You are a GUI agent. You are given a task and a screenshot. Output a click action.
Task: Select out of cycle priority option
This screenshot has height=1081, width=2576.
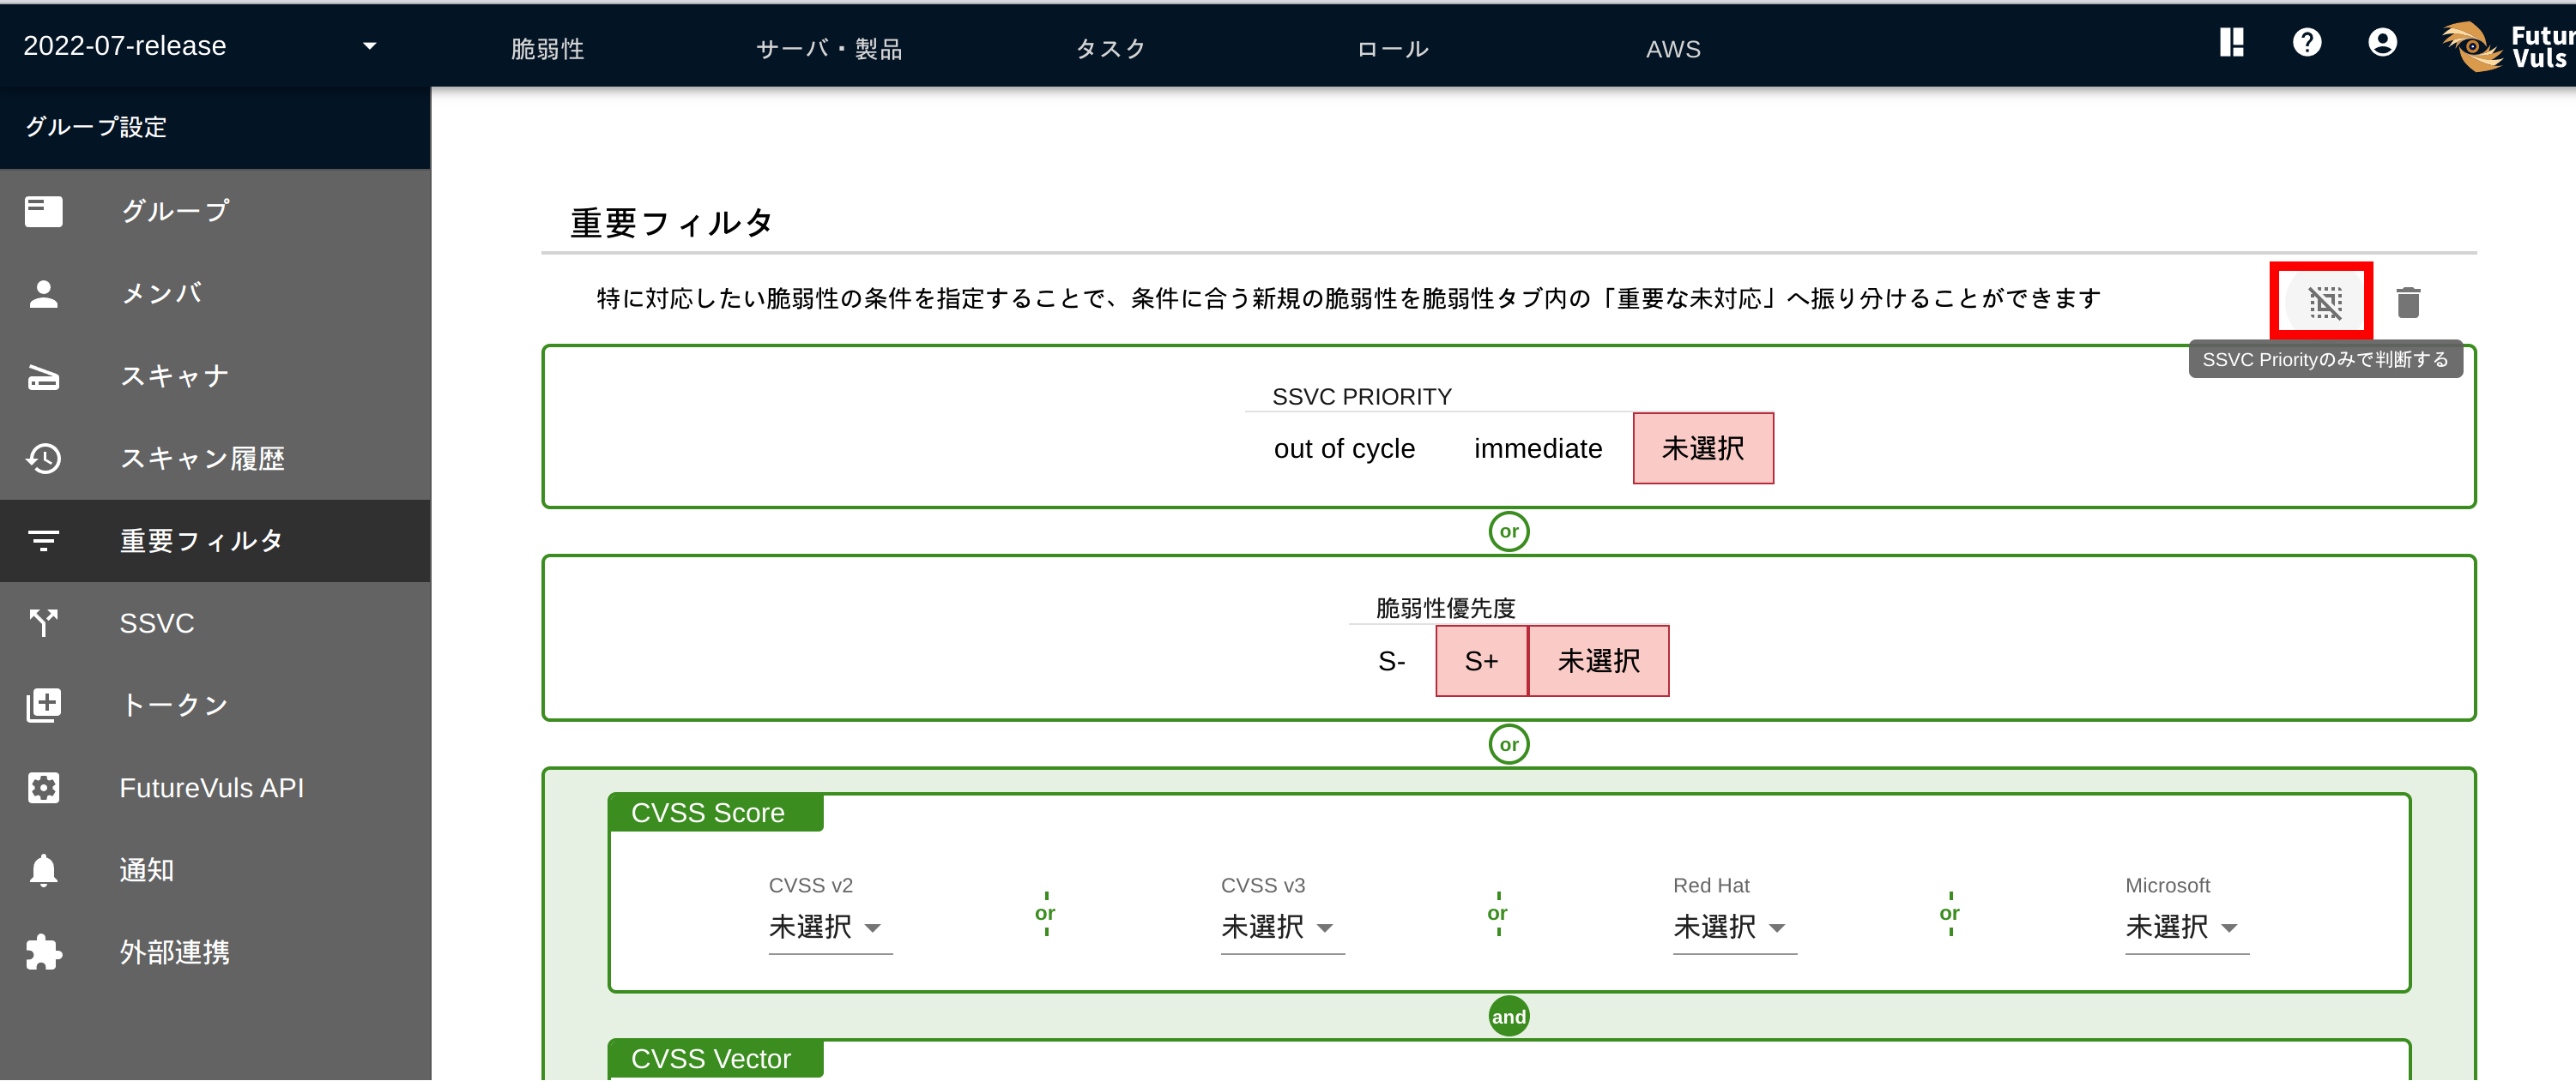pos(1343,449)
